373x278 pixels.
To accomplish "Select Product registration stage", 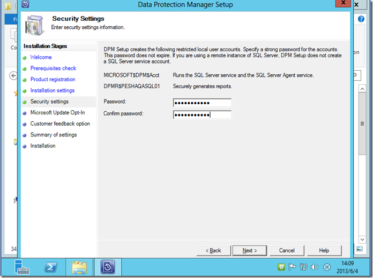I will pyautogui.click(x=53, y=79).
